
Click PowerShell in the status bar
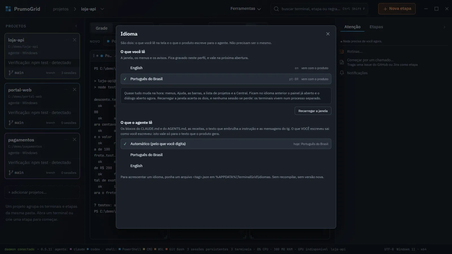[x=130, y=249]
